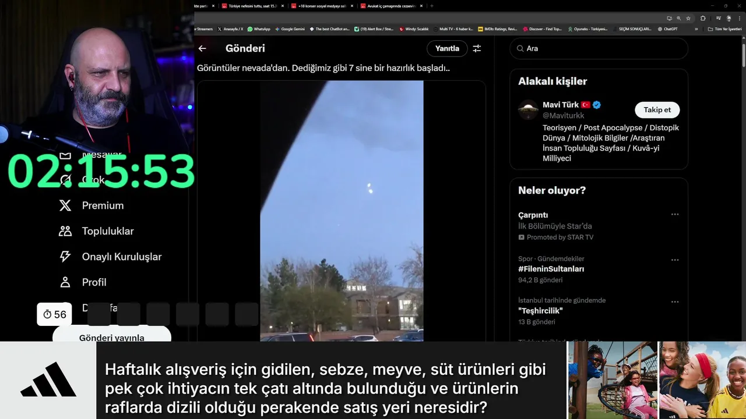Open reply filter settings icon next to Yanıtla
Viewport: 746px width, 419px height.
tap(477, 48)
